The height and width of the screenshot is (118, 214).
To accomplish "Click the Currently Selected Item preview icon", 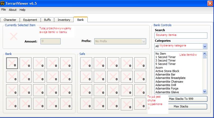I will (14, 36).
